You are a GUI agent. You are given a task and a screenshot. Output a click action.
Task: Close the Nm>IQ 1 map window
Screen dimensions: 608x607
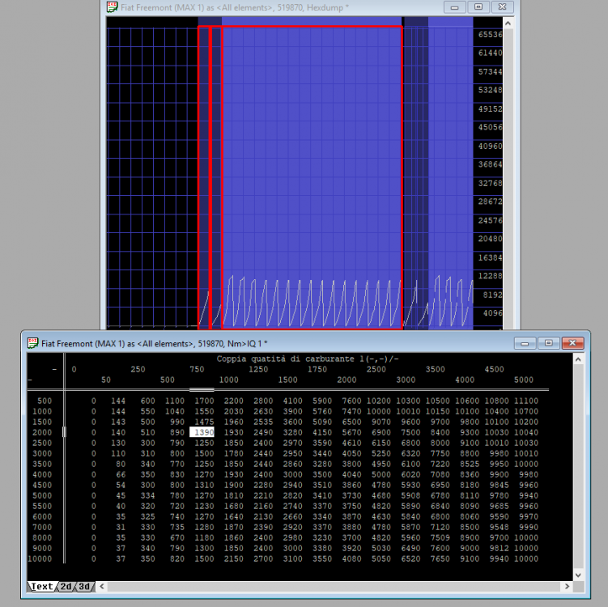572,343
